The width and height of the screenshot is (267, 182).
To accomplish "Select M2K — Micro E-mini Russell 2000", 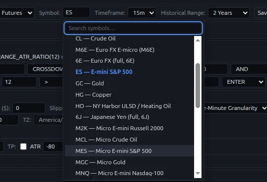I will 130,128.
